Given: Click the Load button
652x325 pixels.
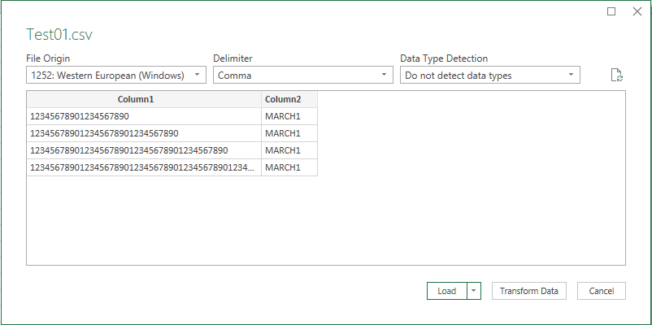Looking at the screenshot, I should click(446, 291).
